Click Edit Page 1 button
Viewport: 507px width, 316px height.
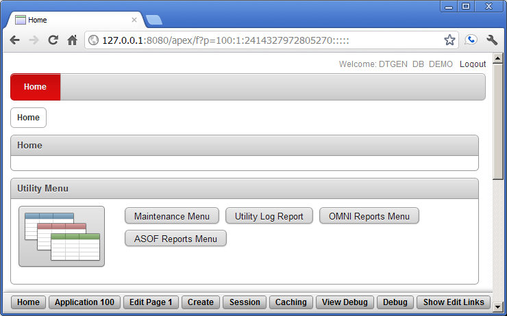(151, 302)
